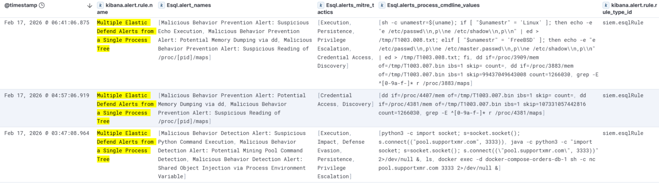Click keyword icon for kibana.alert.rule.rule_type_id
The image size is (659, 183).
(606, 5)
